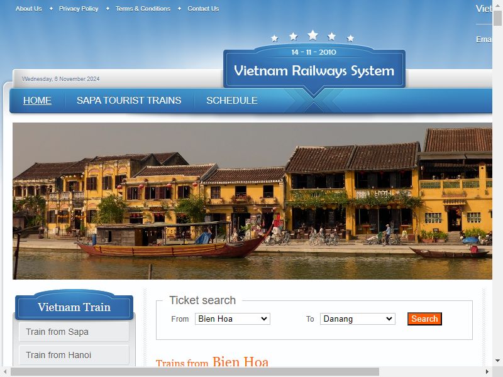Select Train from Hanoi sidebar item
503x377 pixels.
pos(74,355)
